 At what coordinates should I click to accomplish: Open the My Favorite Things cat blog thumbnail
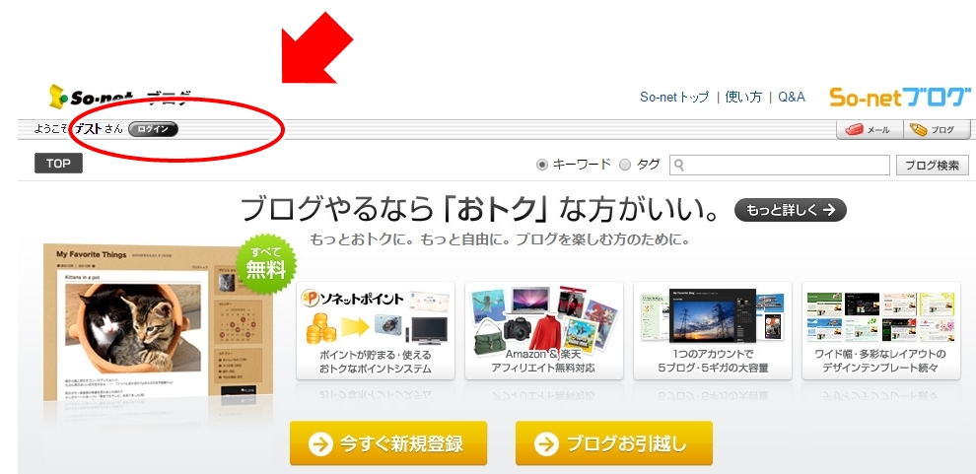coord(156,323)
